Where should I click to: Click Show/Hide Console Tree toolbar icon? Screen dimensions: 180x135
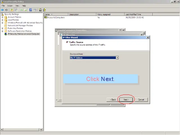tap(16, 10)
